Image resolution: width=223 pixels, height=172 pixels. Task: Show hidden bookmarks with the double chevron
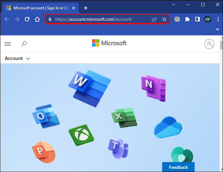click(x=218, y=29)
